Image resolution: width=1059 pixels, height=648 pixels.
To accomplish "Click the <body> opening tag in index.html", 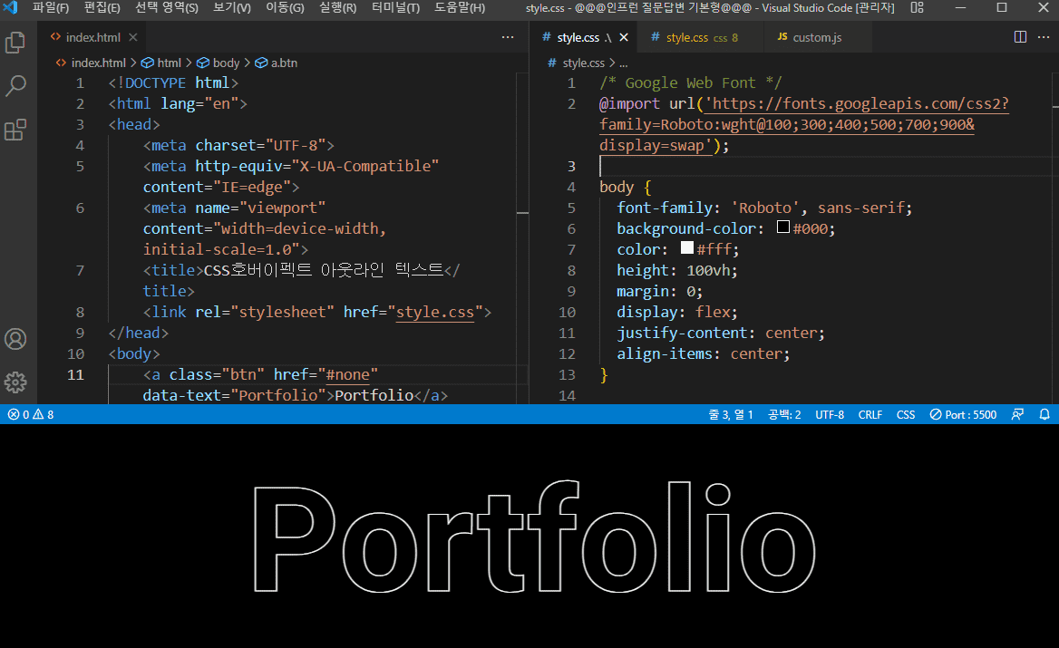I will 133,353.
